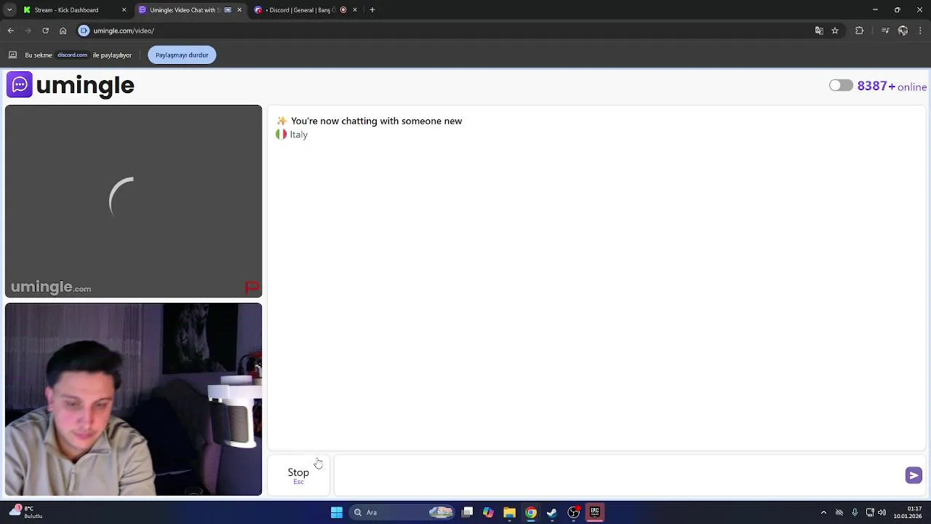
Task: Open Copilot from the taskbar
Action: point(488,512)
